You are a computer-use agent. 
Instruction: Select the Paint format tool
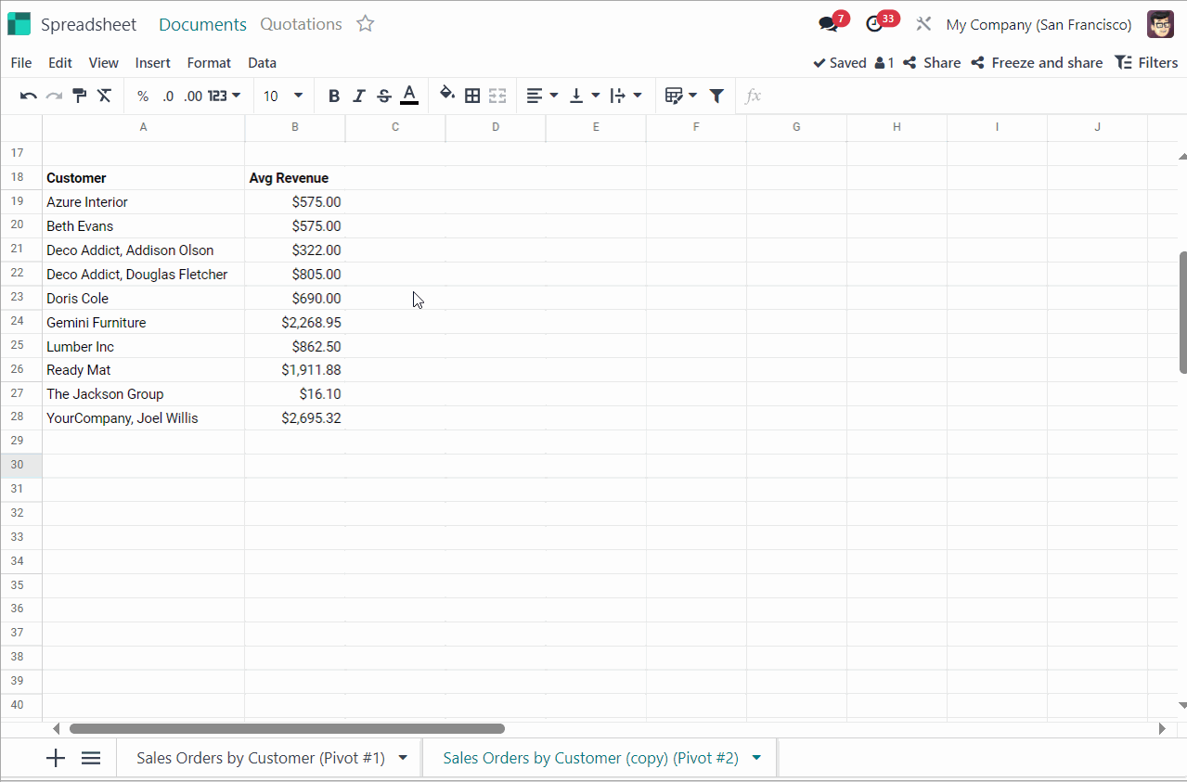point(80,96)
